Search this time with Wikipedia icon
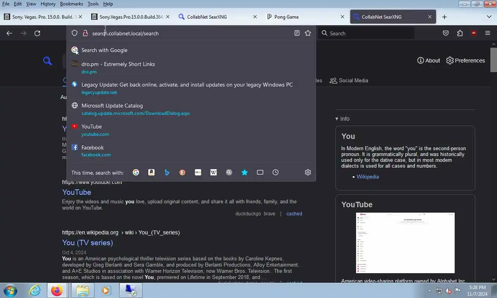The image size is (497, 298). (214, 172)
